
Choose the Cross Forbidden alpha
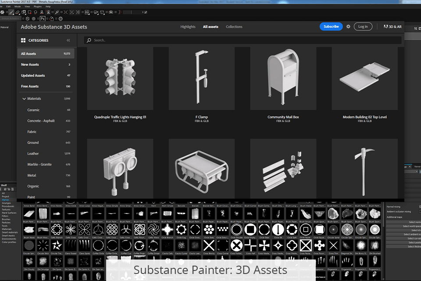[236, 245]
